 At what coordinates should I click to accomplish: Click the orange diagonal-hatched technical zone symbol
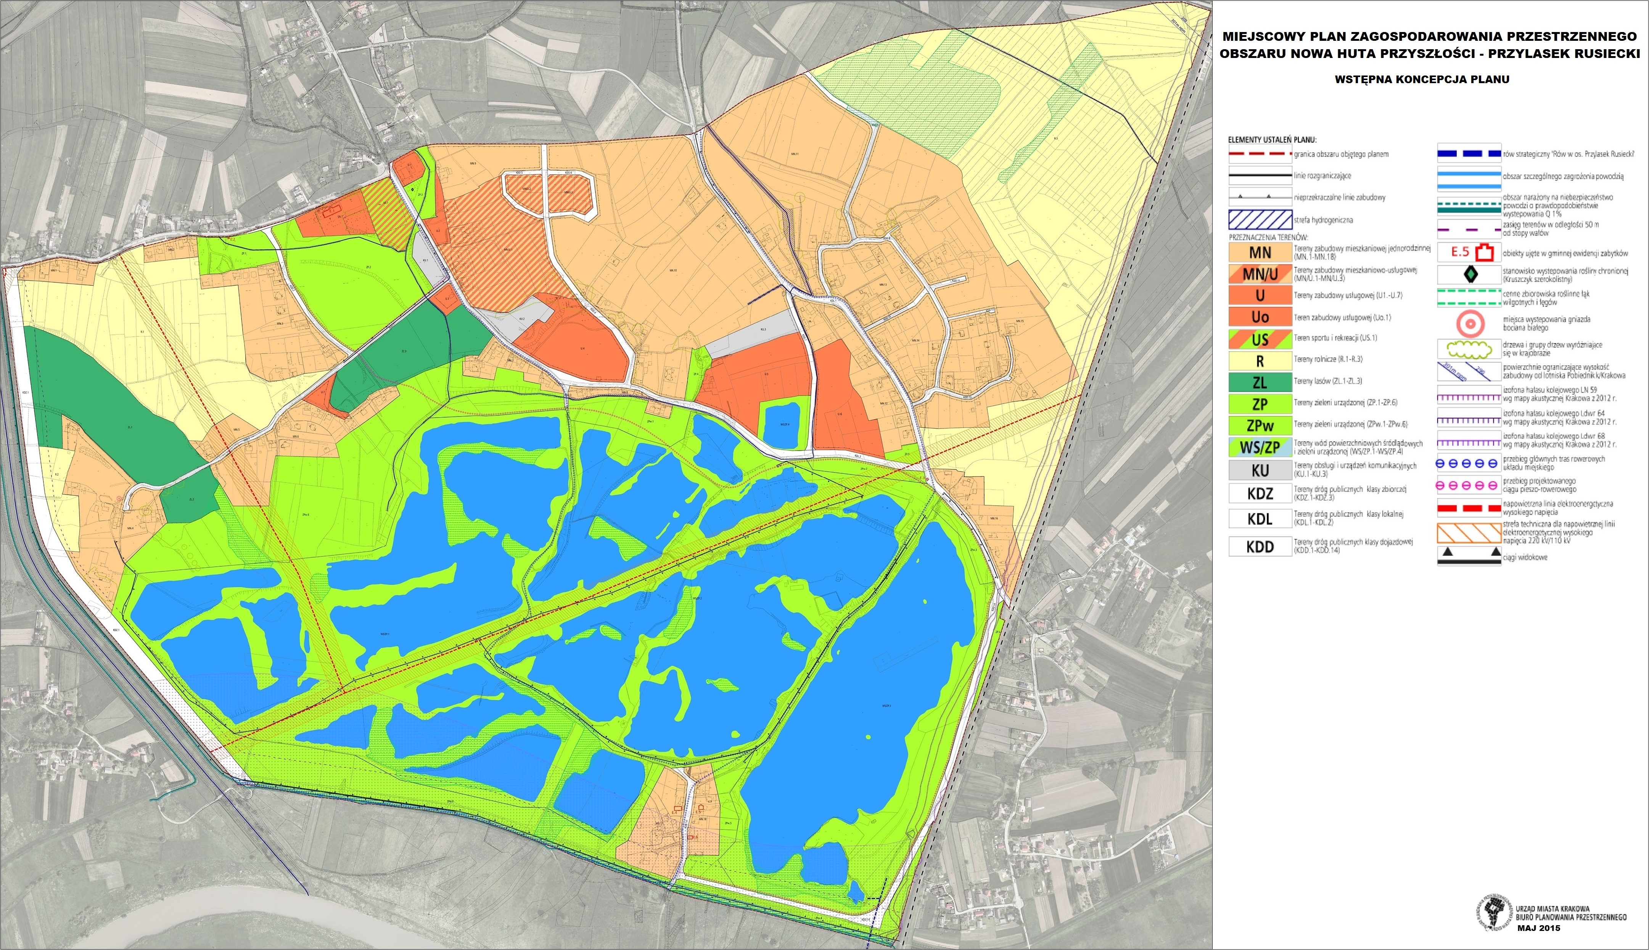tap(1469, 533)
